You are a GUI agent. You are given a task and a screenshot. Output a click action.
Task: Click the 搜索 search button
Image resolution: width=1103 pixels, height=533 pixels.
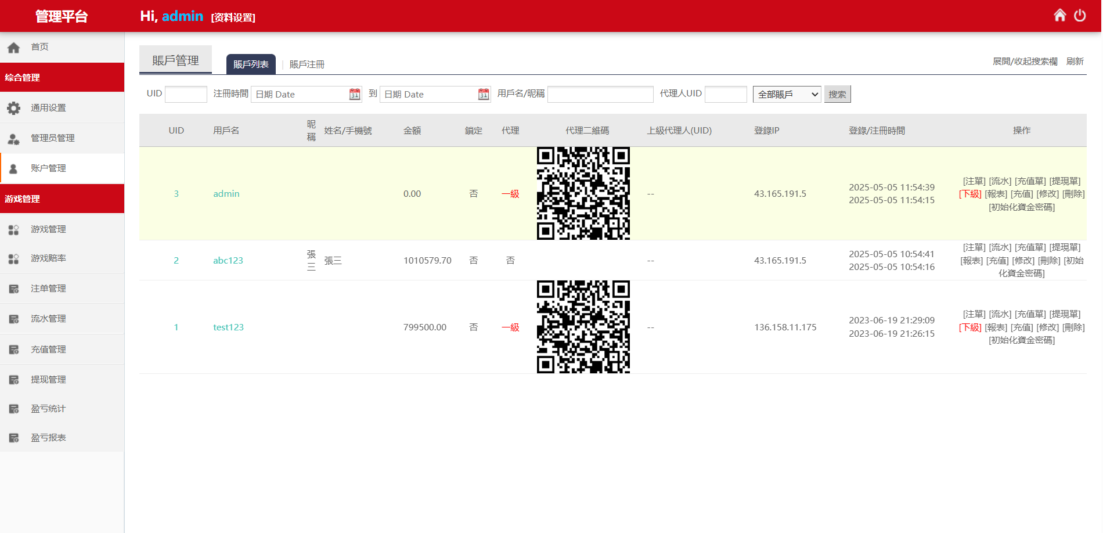tap(837, 94)
